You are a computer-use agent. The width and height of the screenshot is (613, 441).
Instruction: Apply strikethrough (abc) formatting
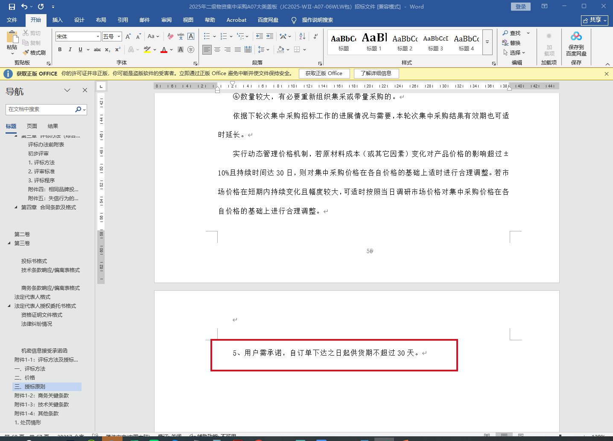pyautogui.click(x=97, y=50)
